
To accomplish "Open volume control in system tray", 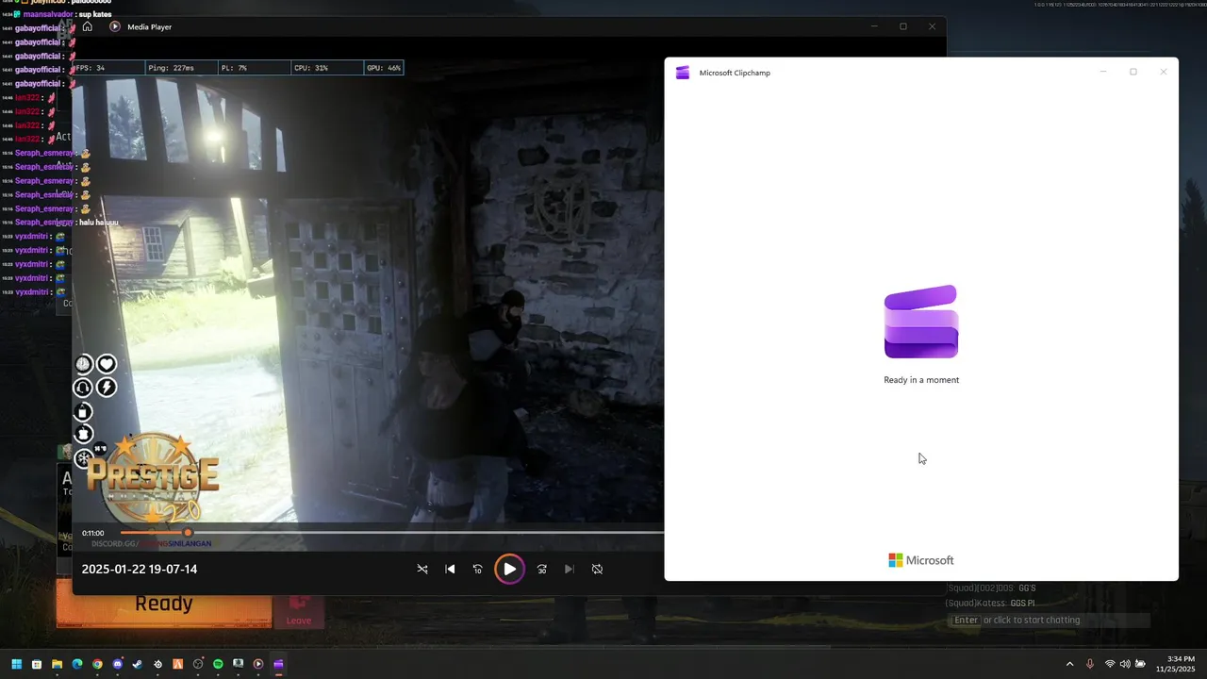I will 1125,664.
